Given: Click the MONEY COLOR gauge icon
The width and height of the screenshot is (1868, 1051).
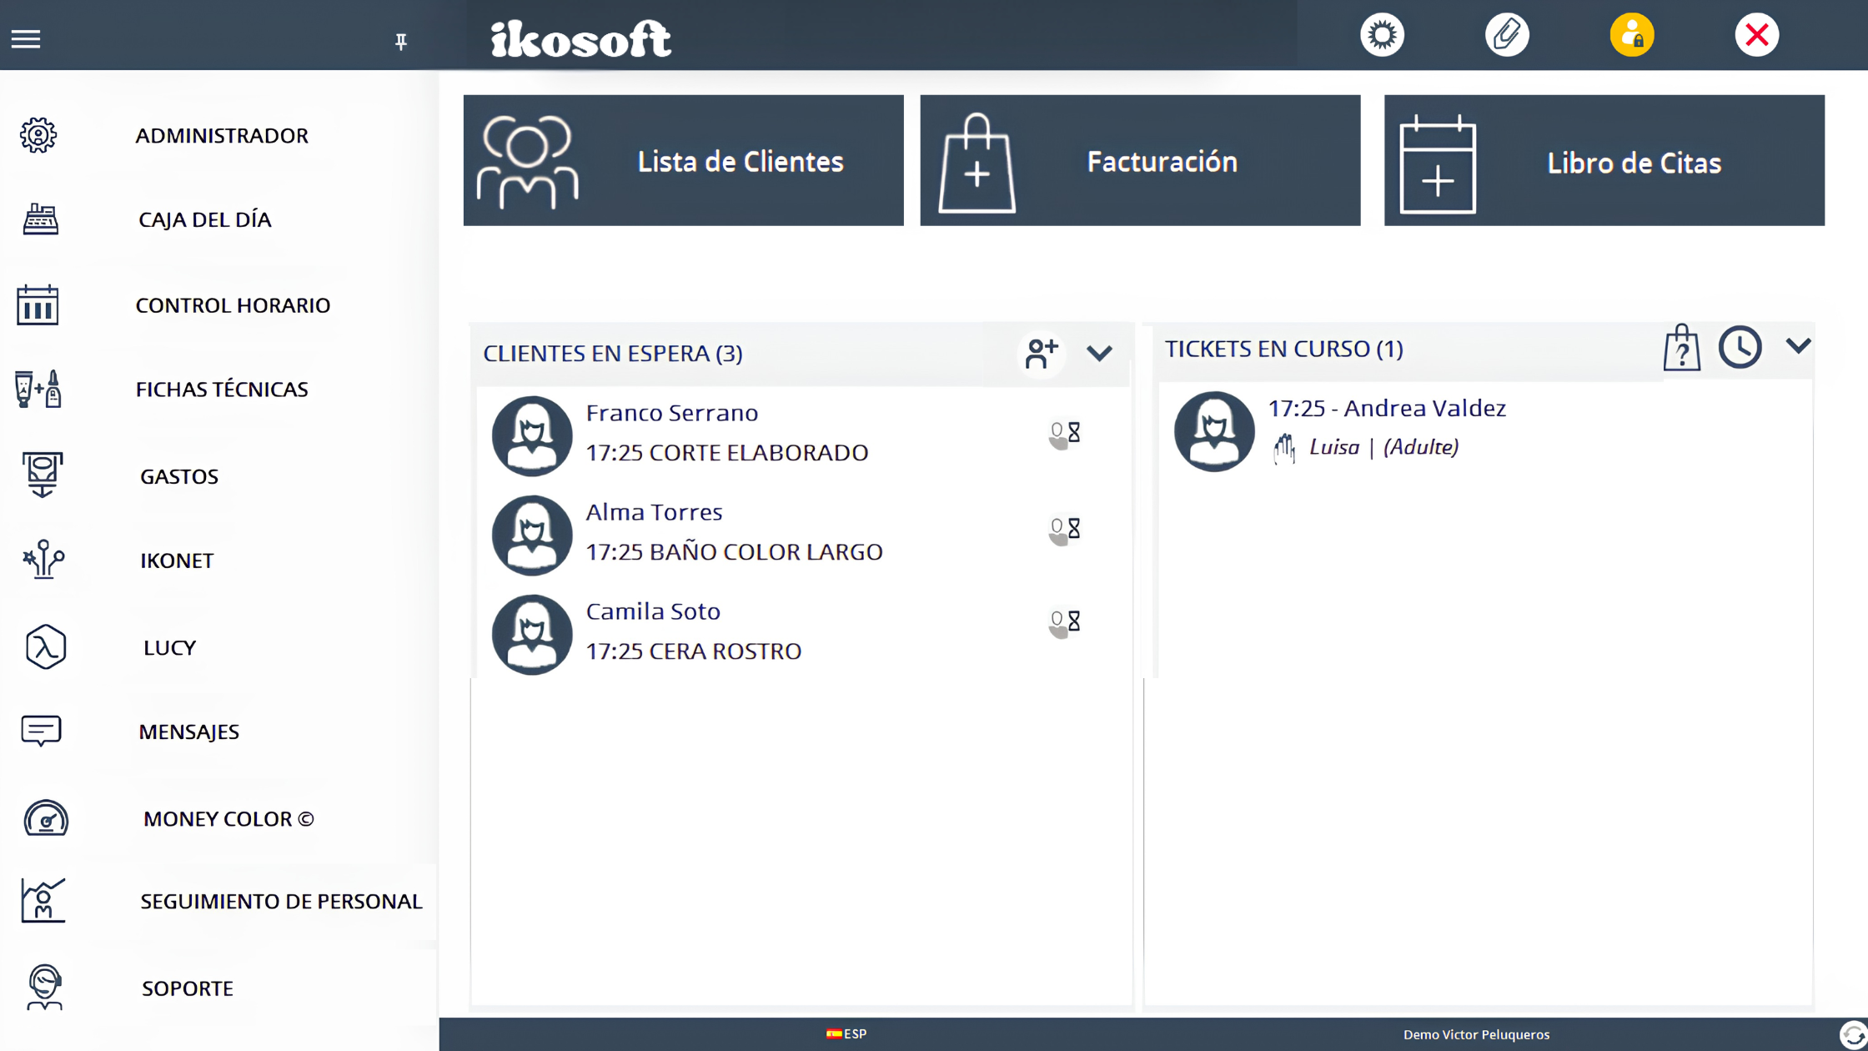Looking at the screenshot, I should [46, 817].
